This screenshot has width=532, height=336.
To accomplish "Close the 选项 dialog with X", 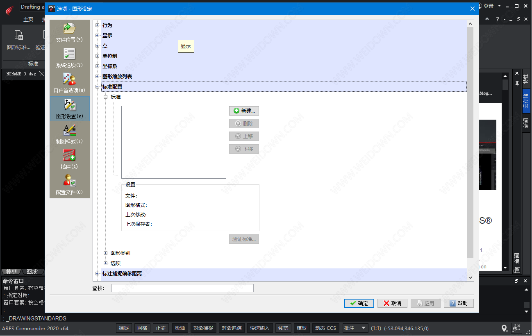I will [473, 8].
